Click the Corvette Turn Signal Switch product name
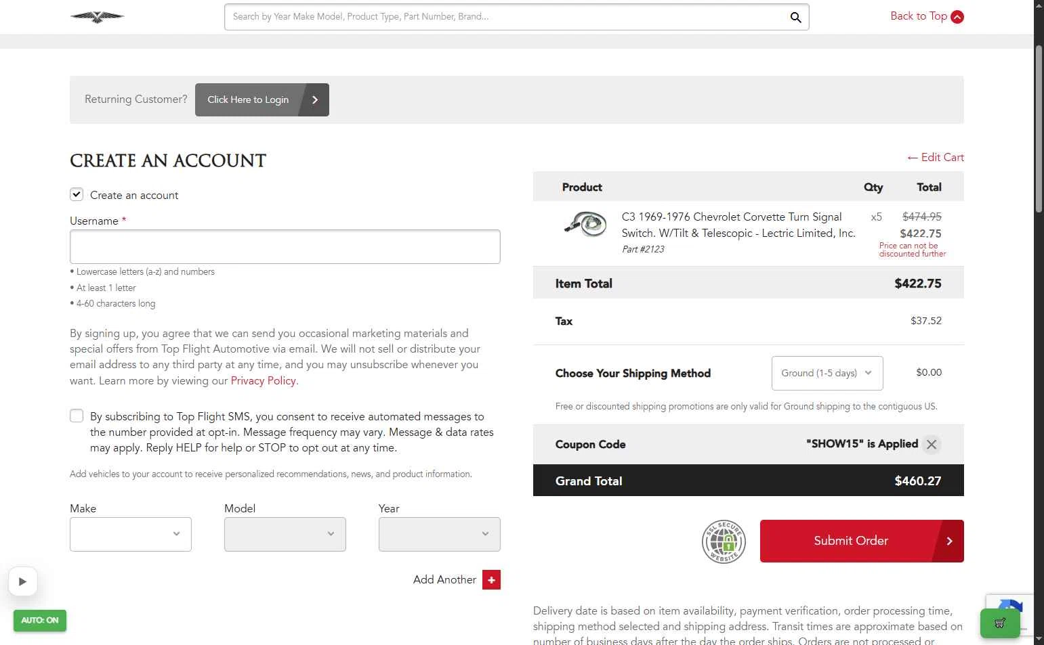The width and height of the screenshot is (1044, 645). coord(738,225)
